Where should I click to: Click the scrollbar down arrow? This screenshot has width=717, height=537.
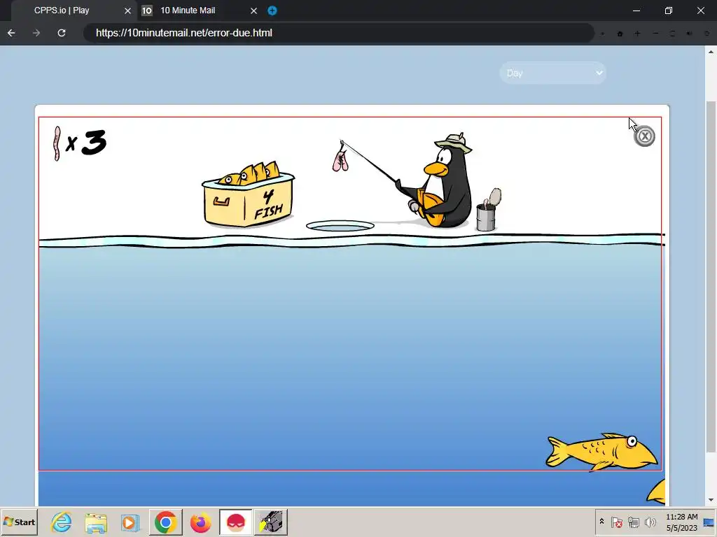click(x=711, y=500)
